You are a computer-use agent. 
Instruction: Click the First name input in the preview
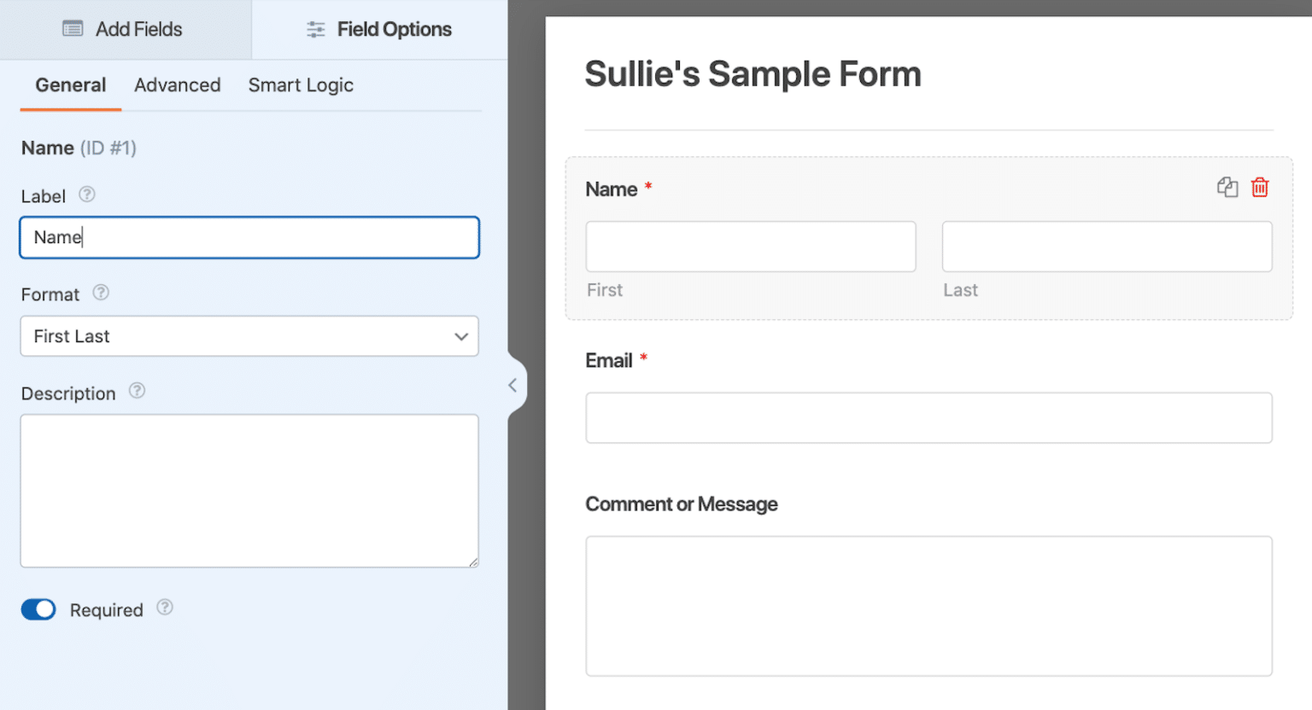point(750,246)
